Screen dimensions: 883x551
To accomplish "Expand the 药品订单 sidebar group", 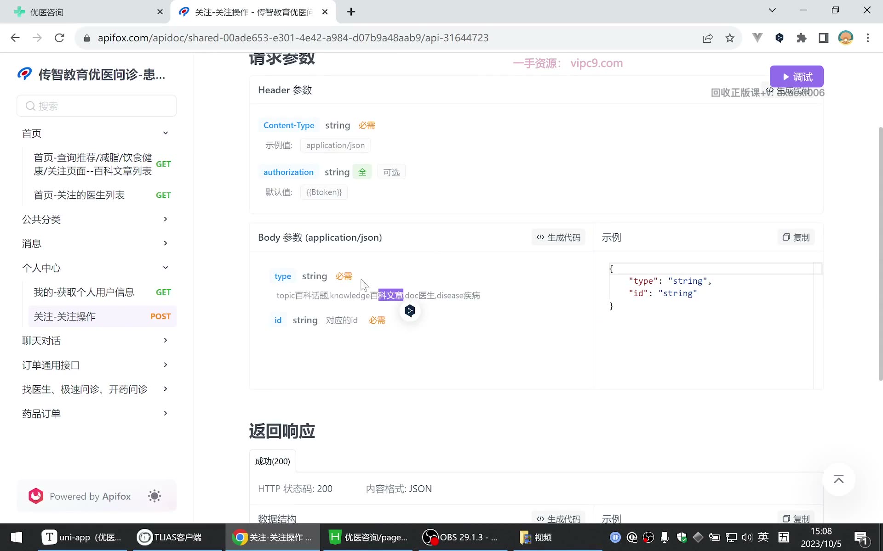I will tap(166, 413).
